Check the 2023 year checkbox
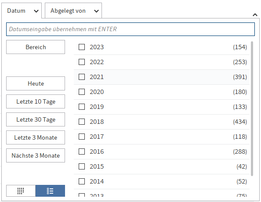The width and height of the screenshot is (261, 202). tap(82, 47)
